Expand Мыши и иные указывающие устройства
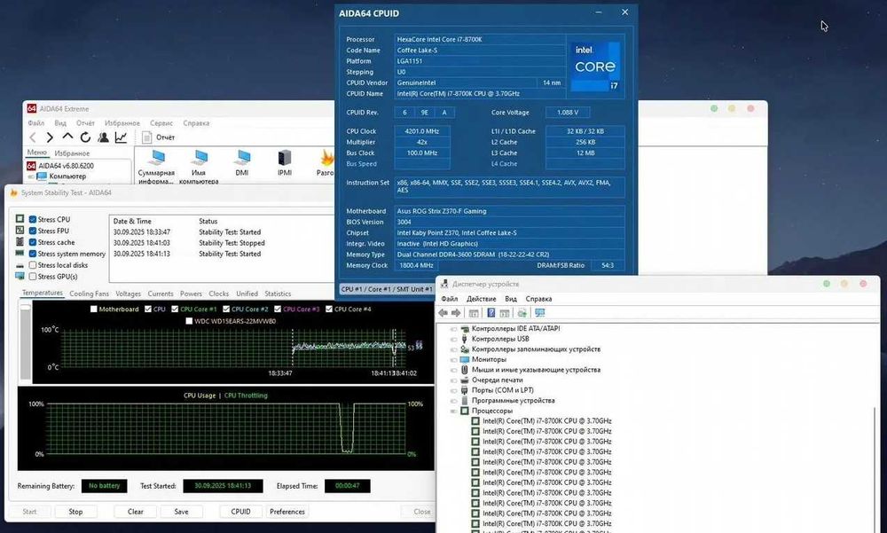887x533 pixels. (453, 370)
